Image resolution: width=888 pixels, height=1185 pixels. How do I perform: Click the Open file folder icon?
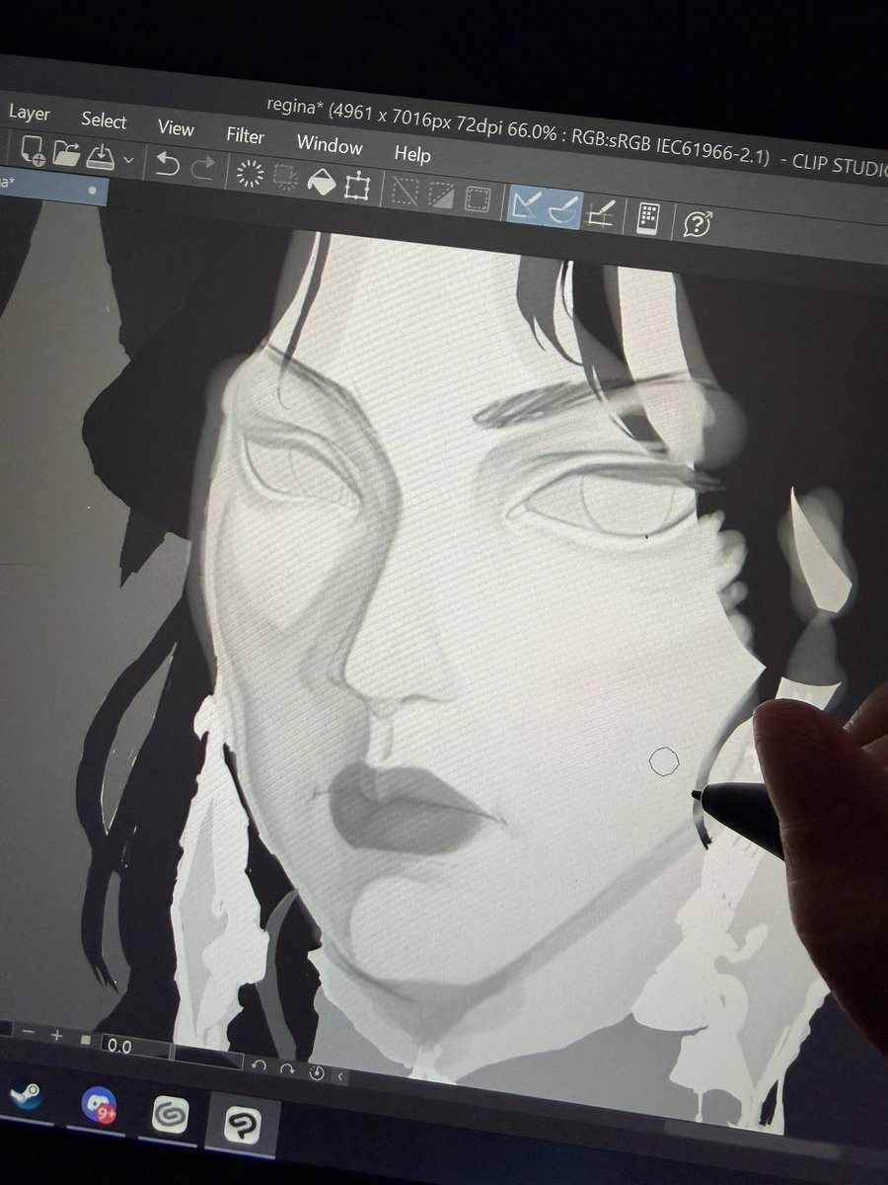(65, 153)
